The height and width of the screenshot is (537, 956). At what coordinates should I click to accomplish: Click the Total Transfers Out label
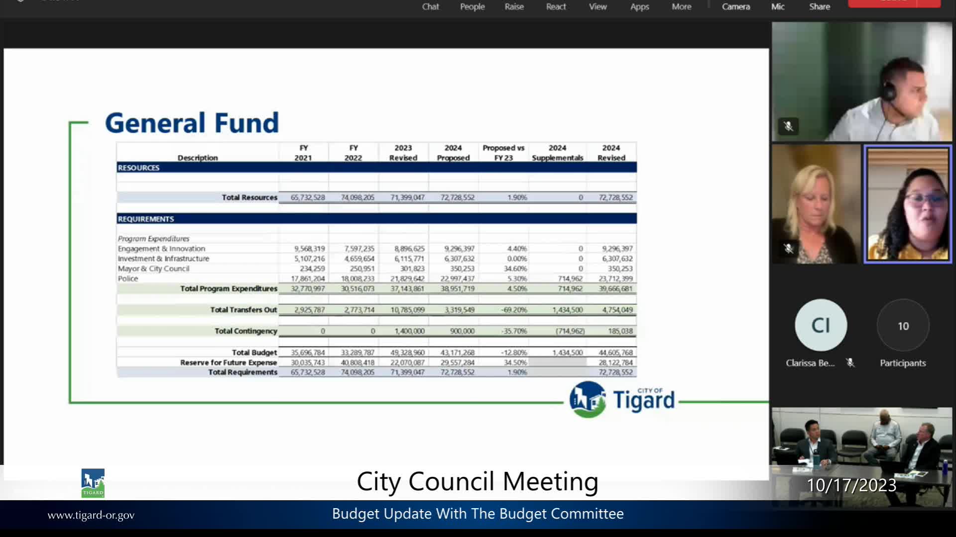pos(243,310)
